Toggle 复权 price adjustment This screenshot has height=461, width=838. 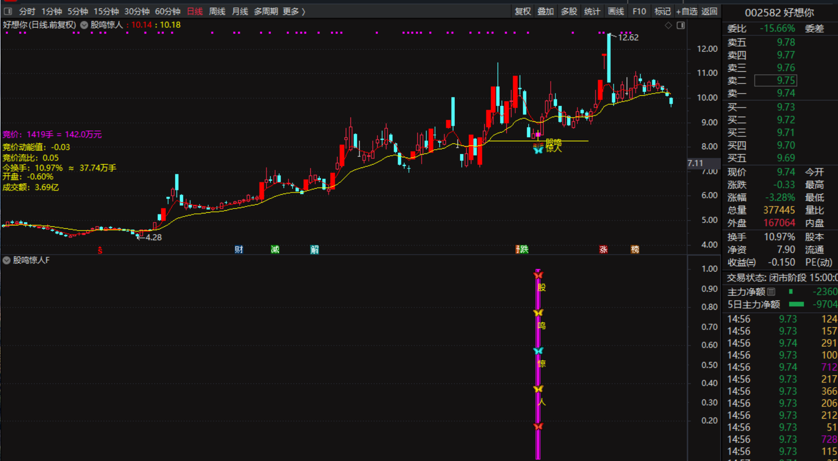(x=523, y=11)
